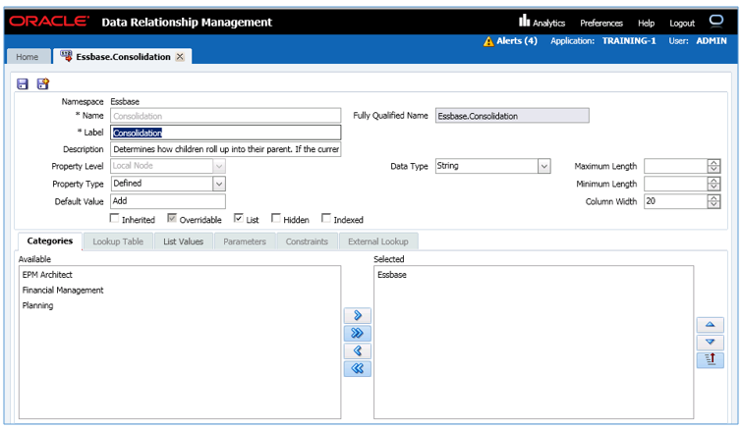Toggle the Overridable checkbox
This screenshot has height=429, width=742.
coord(172,218)
